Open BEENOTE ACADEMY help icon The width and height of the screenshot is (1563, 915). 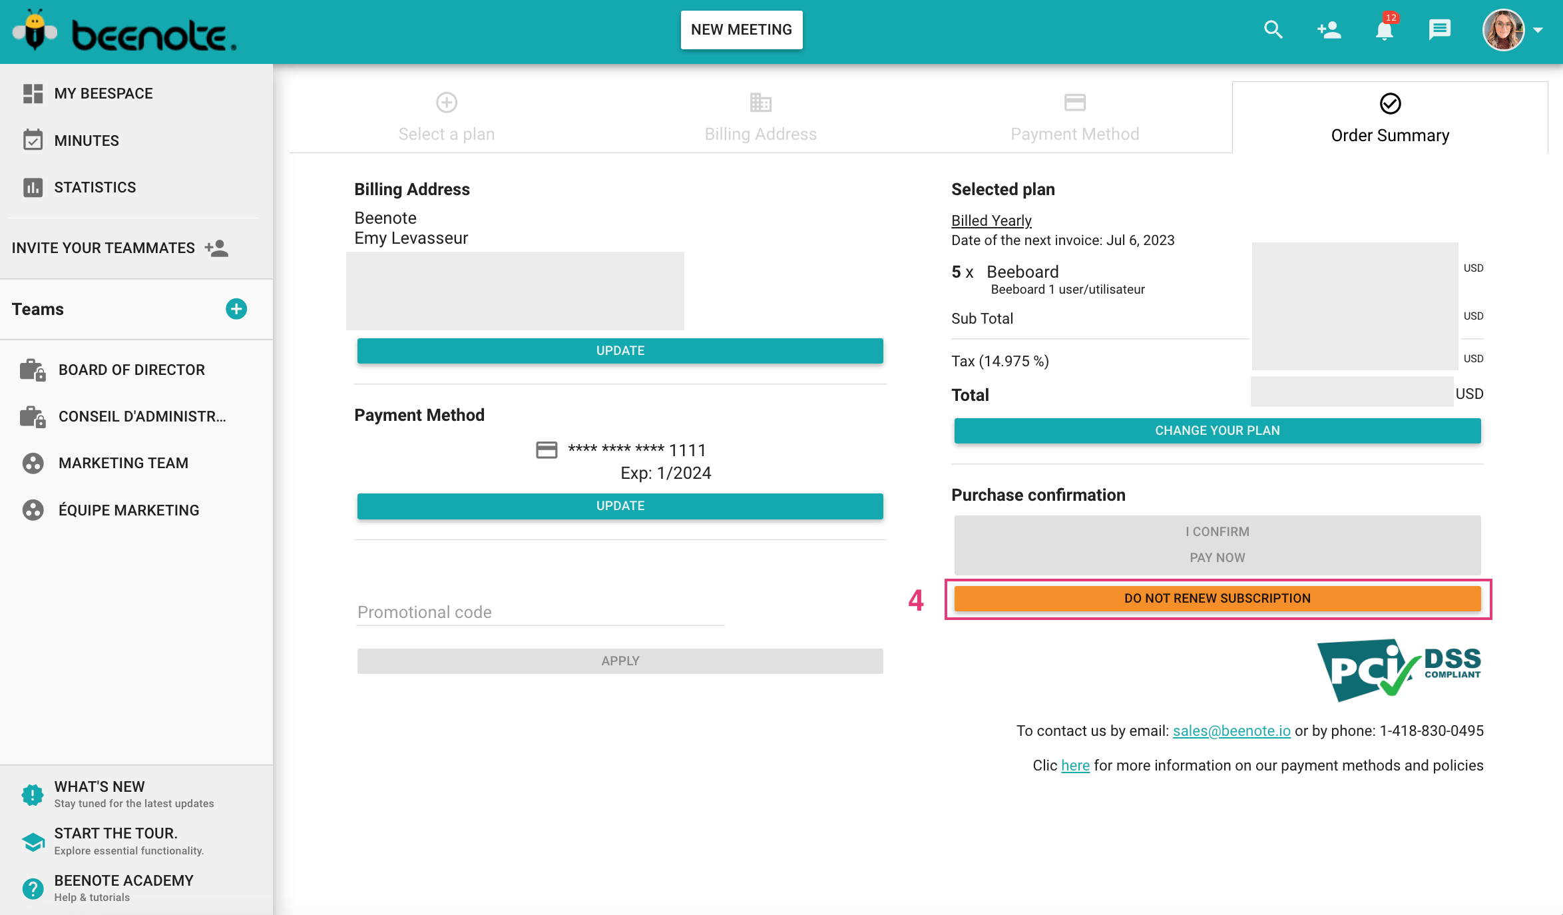(33, 888)
